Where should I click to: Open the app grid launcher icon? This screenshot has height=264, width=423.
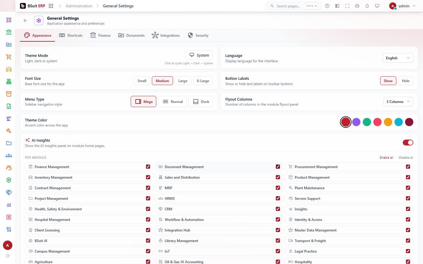[x=51, y=6]
